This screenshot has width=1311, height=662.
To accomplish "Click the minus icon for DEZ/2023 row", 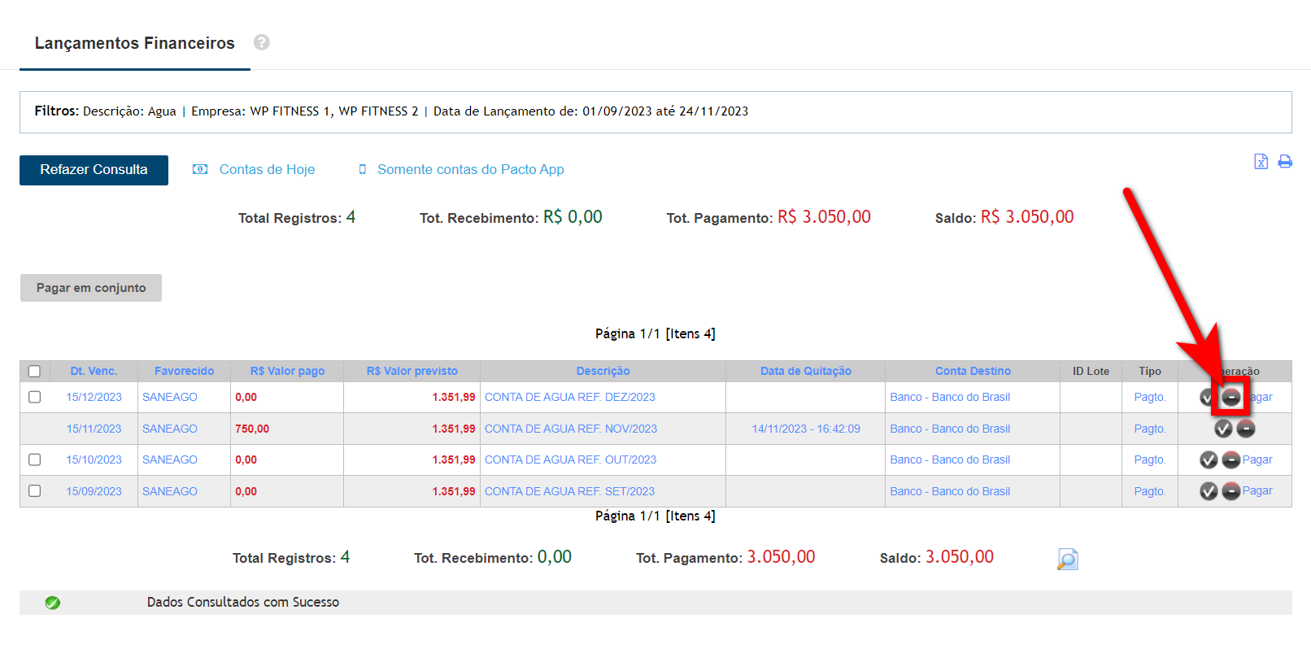I will click(x=1231, y=397).
